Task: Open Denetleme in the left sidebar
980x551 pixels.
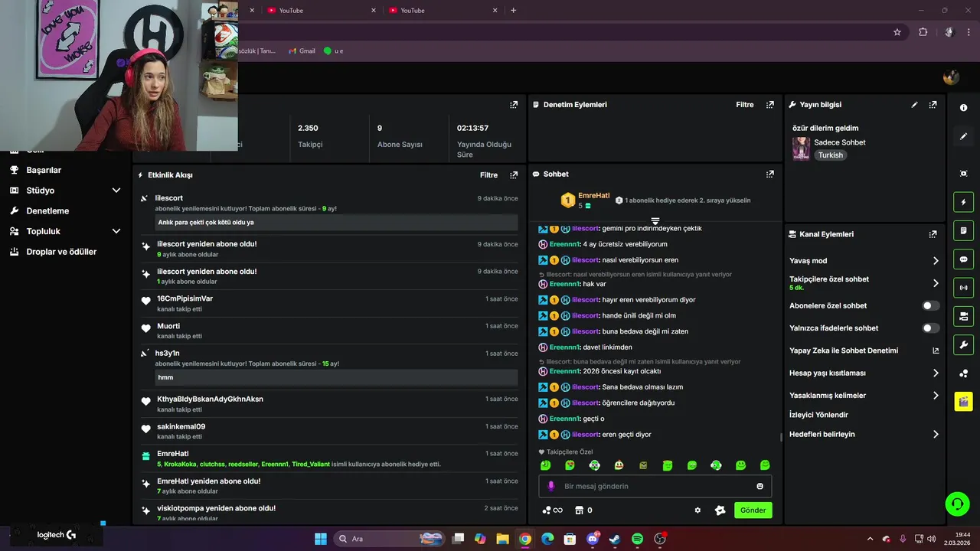Action: click(x=47, y=210)
